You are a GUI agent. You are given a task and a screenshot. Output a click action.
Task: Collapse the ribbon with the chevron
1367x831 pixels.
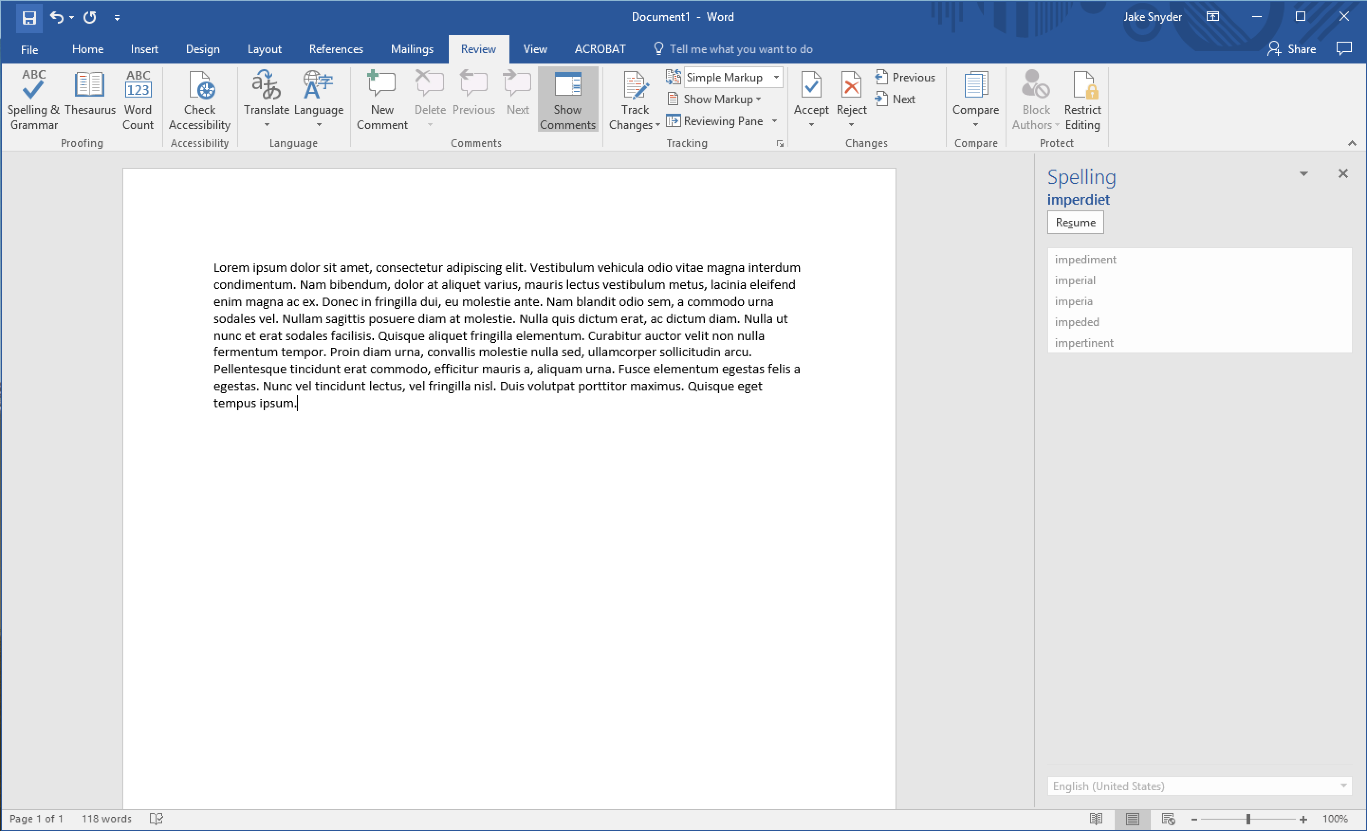coord(1352,144)
